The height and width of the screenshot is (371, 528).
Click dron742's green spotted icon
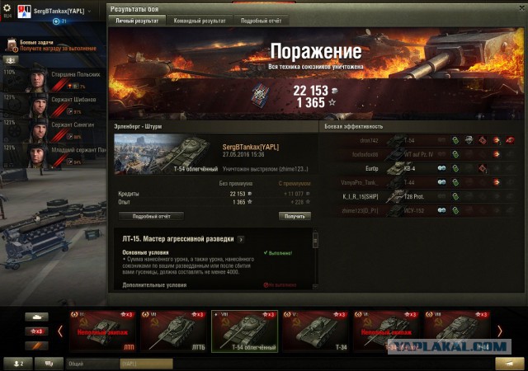[x=455, y=140]
